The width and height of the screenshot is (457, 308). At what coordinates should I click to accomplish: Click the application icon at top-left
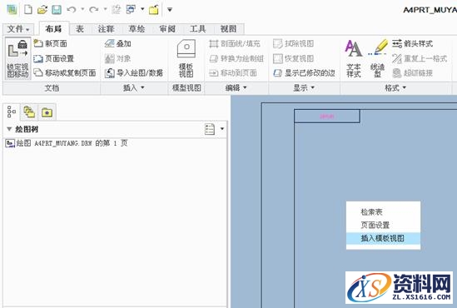(x=12, y=10)
